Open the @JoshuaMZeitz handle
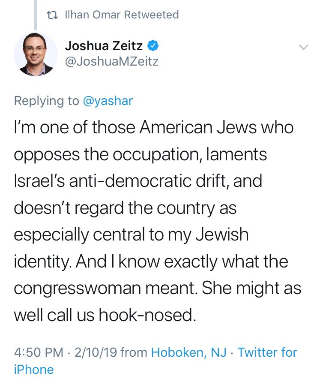The image size is (314, 388). pos(111,62)
